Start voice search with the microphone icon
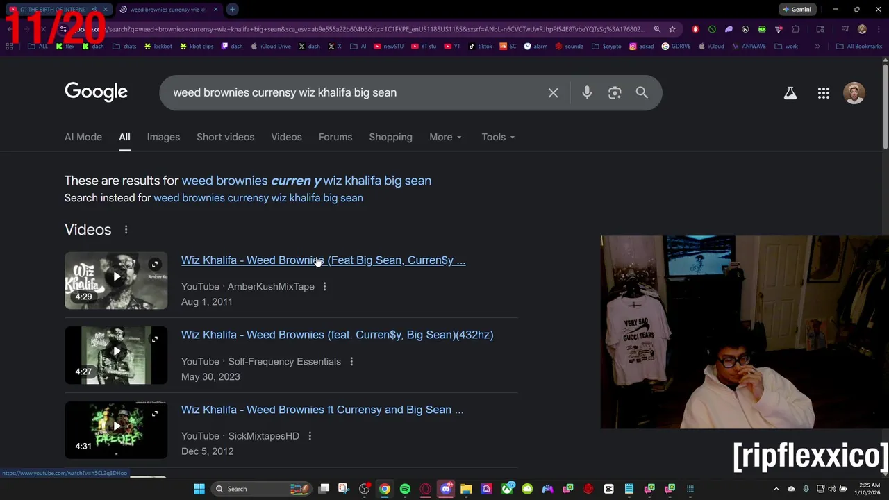 [x=587, y=92]
